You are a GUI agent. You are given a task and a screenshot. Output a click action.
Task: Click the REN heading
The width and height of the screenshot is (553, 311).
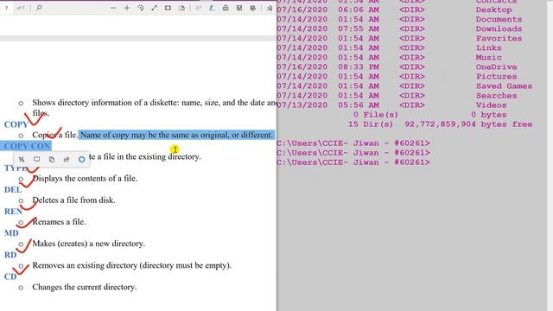[13, 211]
